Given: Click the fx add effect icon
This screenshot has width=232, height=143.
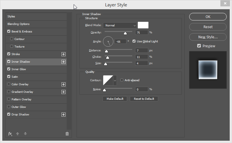Looking at the screenshot, I should click(10, 134).
